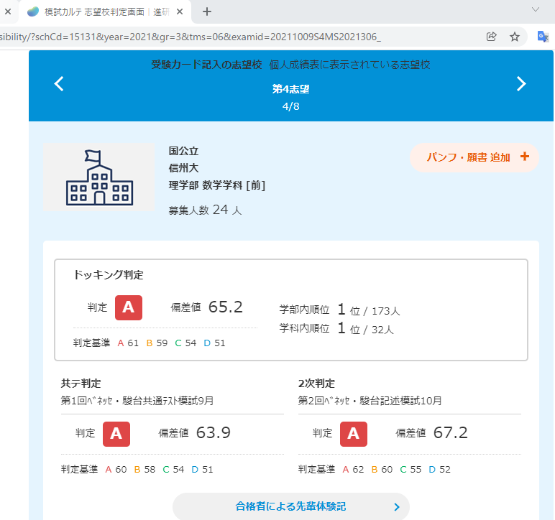The image size is (555, 520).
Task: Expand the tab search chevron
Action: click(x=536, y=9)
